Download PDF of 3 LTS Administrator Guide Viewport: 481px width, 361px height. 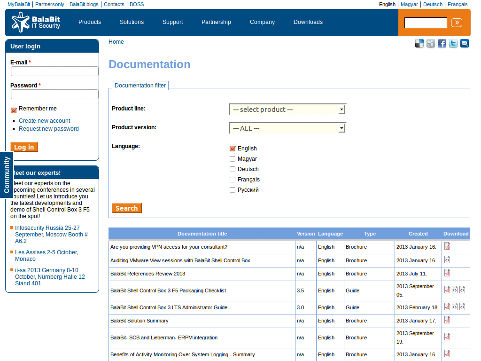(x=447, y=306)
